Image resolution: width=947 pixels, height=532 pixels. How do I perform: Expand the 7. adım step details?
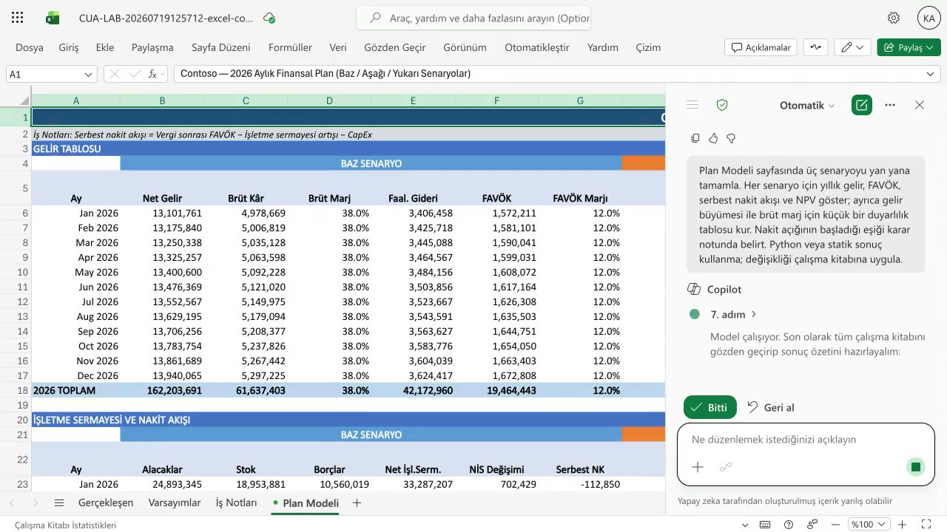click(733, 314)
